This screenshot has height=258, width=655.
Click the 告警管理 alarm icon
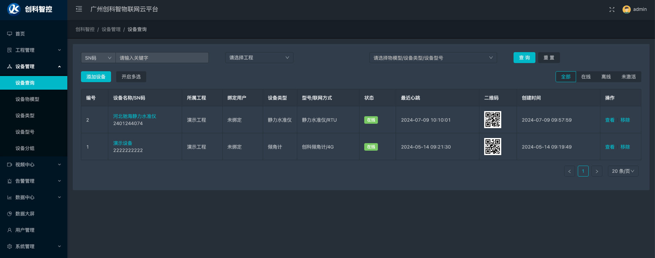tap(10, 181)
